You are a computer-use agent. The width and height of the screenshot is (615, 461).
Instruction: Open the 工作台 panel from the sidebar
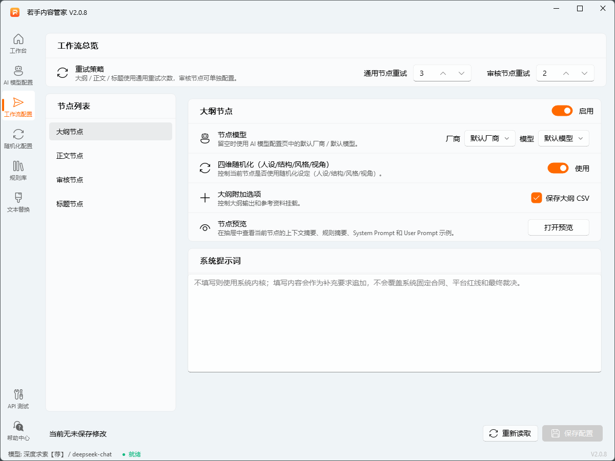(18, 44)
